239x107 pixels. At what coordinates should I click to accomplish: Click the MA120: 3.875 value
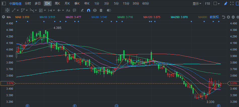[152, 17]
